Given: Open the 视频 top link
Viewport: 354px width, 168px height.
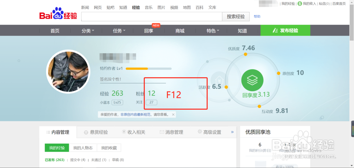Looking at the screenshot, I should point(174,7).
